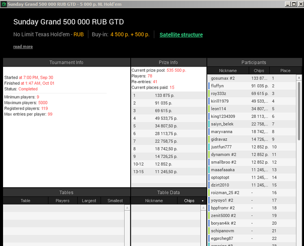
Task: Click the 1st place prize 133 875 p.
Action: click(169, 96)
